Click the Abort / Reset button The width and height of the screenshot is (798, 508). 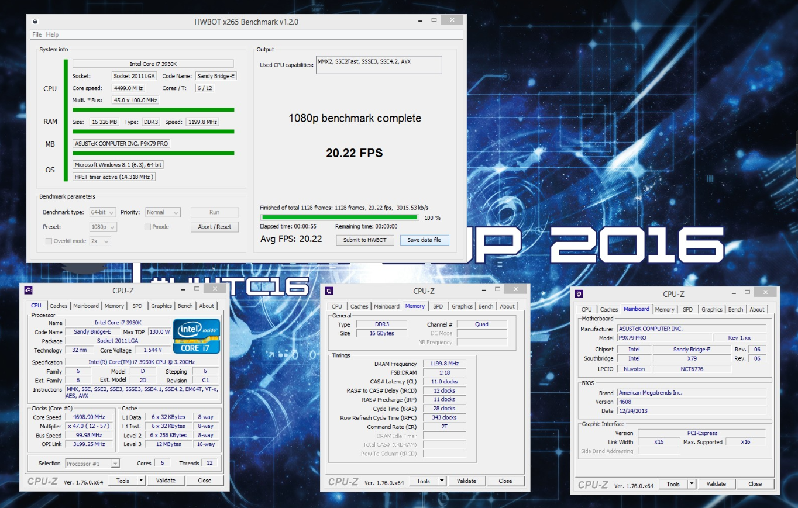click(215, 227)
